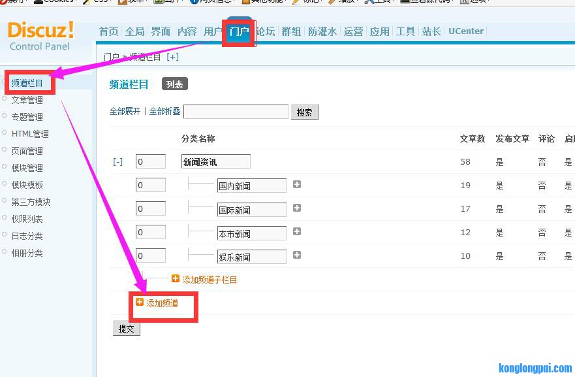Expand all categories via 全部展开
The height and width of the screenshot is (377, 575).
click(x=125, y=112)
